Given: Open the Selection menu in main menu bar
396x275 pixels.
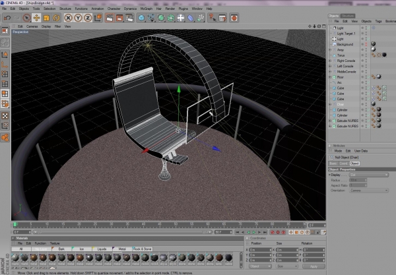Looking at the screenshot, I should (49, 9).
